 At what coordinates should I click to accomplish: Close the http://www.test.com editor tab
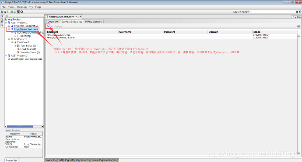pyautogui.click(x=81, y=17)
